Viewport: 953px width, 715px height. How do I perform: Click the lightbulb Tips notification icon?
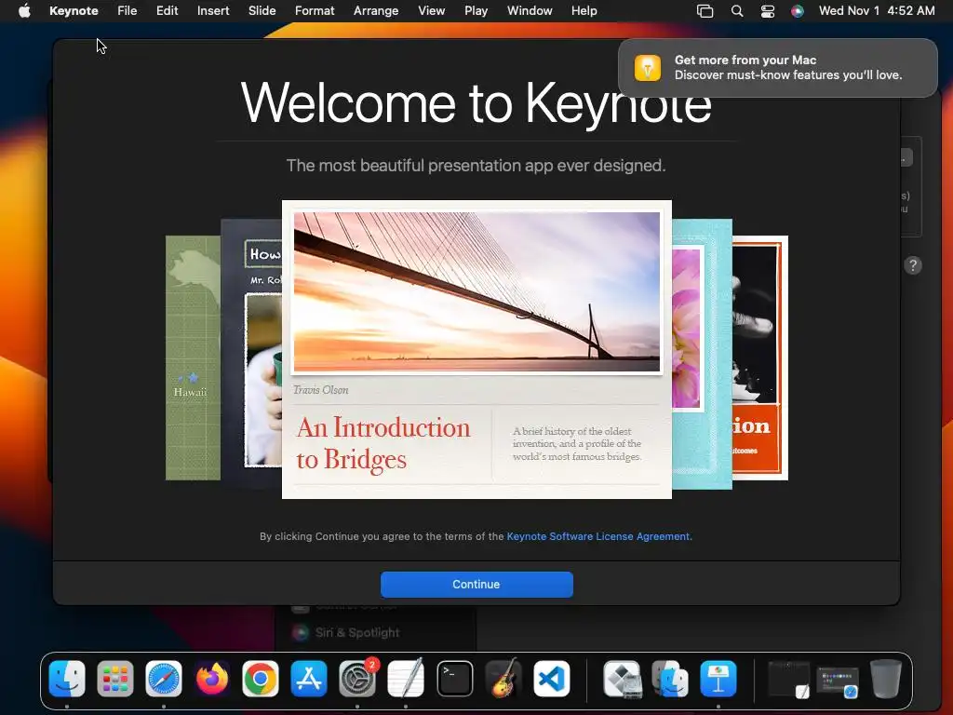648,67
